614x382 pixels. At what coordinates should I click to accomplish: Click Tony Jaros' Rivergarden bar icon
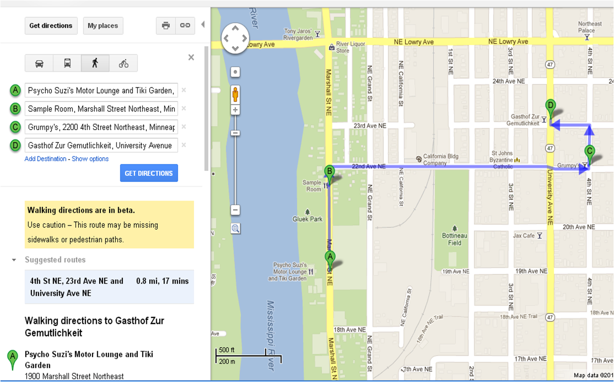(x=317, y=33)
